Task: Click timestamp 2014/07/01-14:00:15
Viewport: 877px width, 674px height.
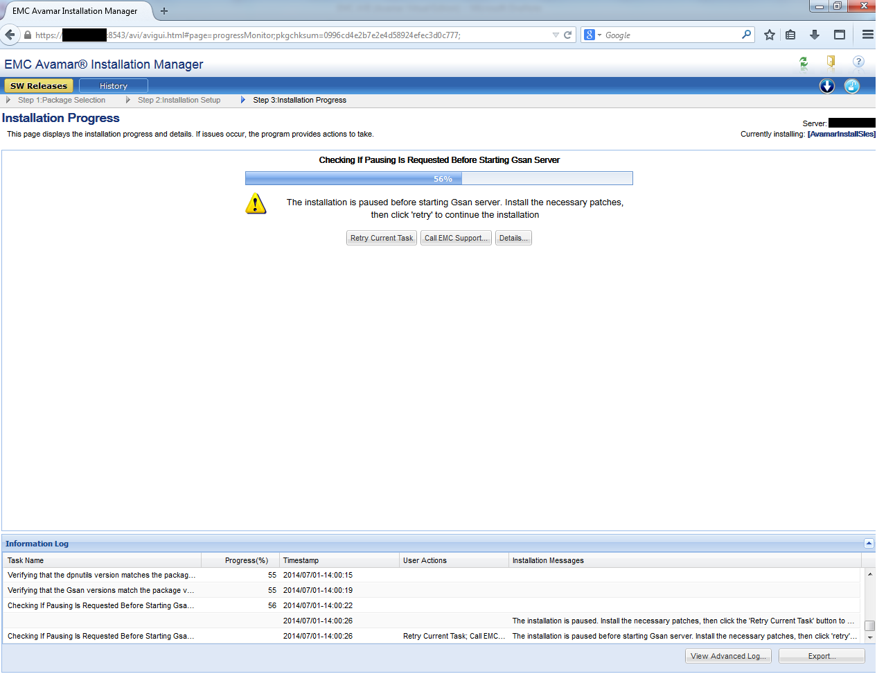Action: pyautogui.click(x=318, y=575)
